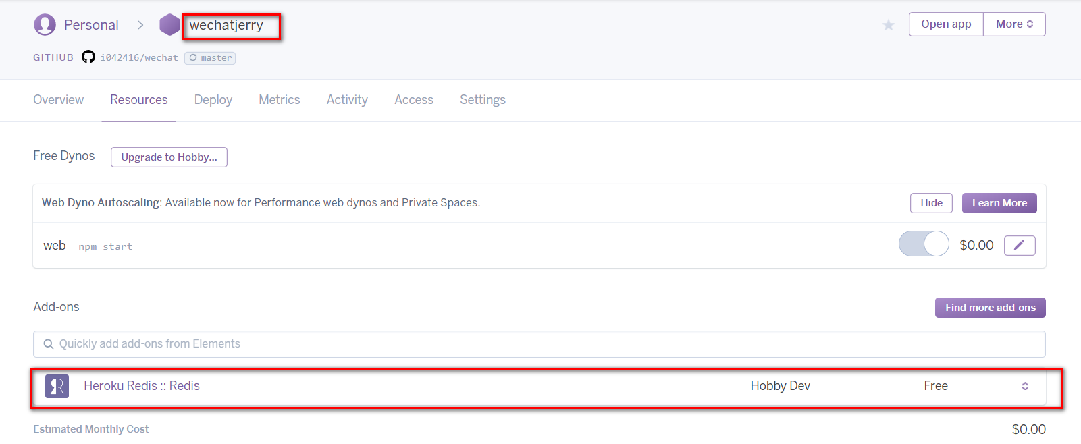Click the Web Dyno Autoscaling notice text

[x=261, y=203]
